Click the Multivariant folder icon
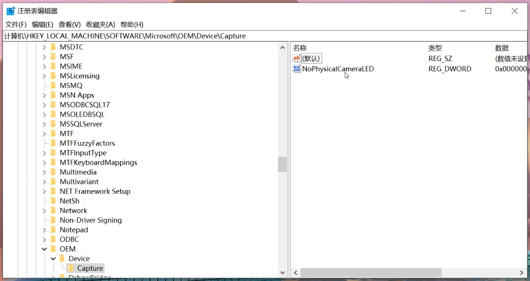The height and width of the screenshot is (281, 530). pyautogui.click(x=53, y=182)
